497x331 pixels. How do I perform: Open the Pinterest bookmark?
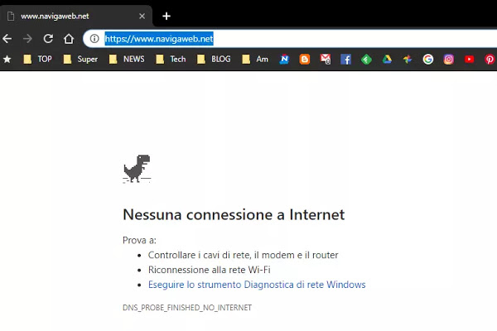(490, 60)
